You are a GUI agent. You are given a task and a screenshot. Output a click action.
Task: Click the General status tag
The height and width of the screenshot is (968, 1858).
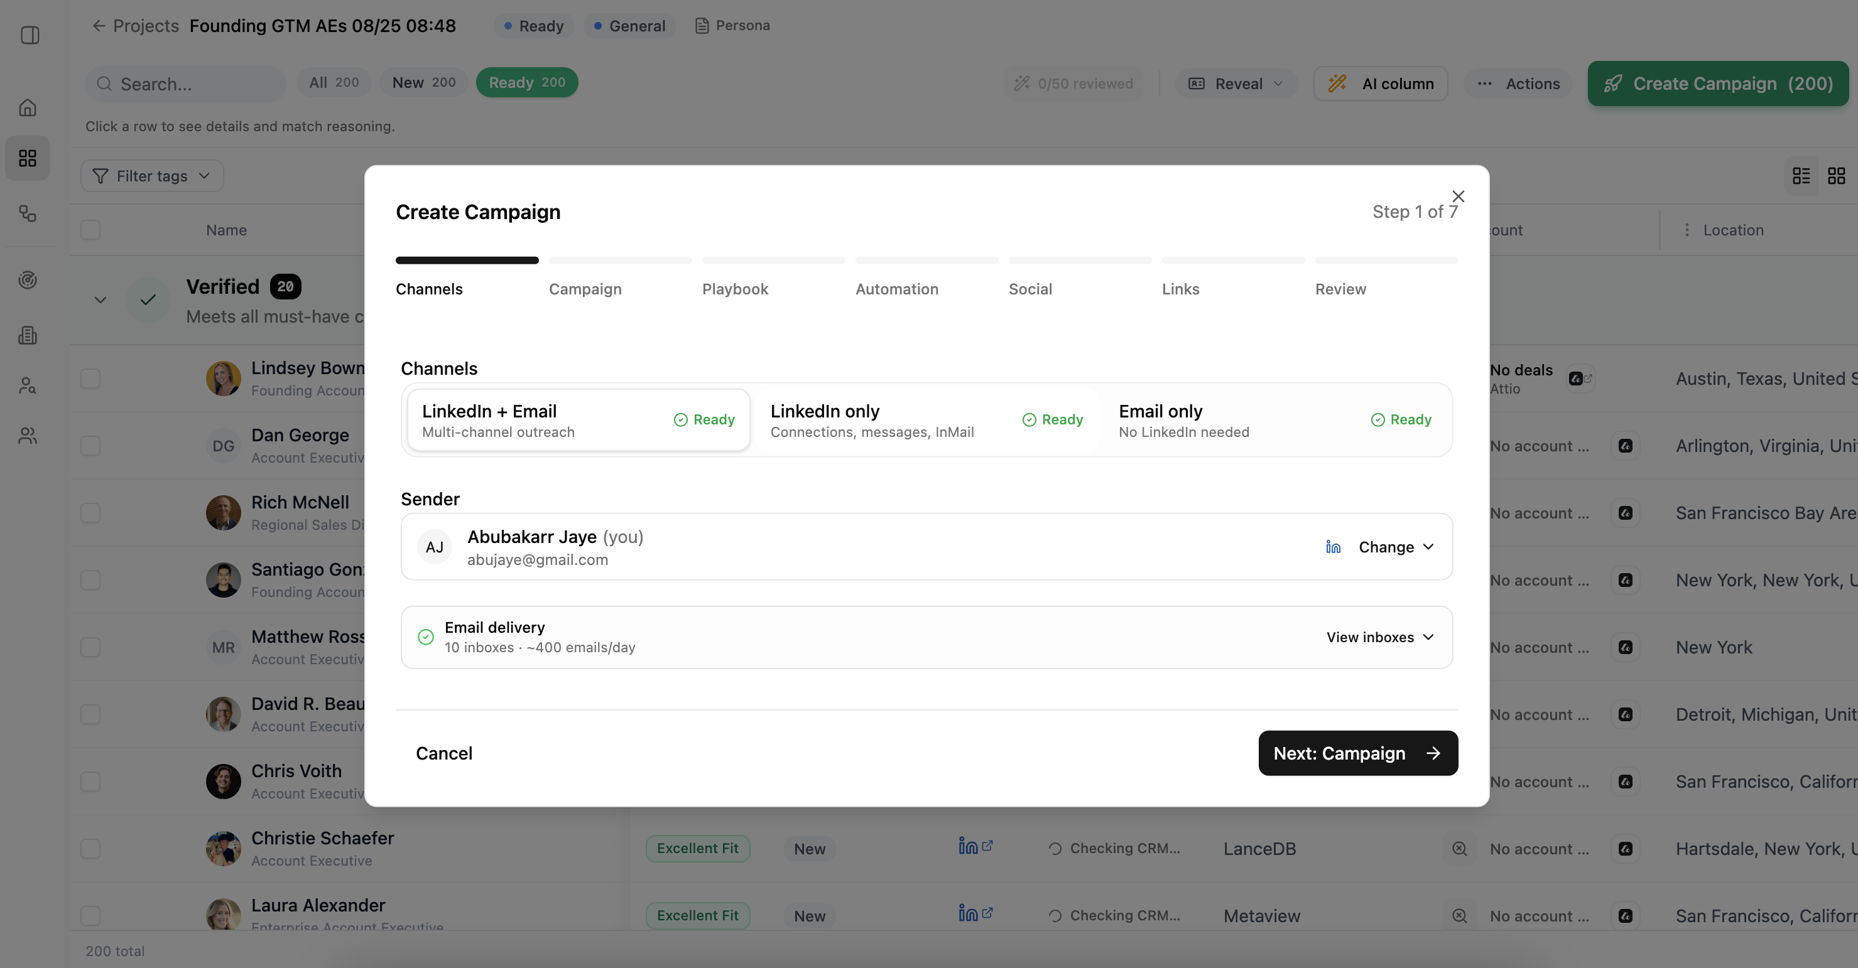pos(629,26)
